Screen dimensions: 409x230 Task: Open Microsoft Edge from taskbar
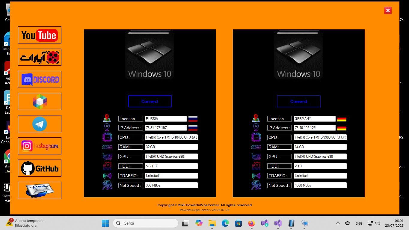[225, 223]
